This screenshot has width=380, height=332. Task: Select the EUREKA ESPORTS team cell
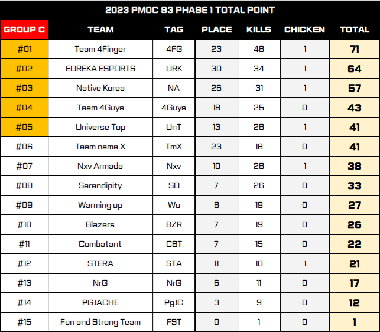(100, 69)
